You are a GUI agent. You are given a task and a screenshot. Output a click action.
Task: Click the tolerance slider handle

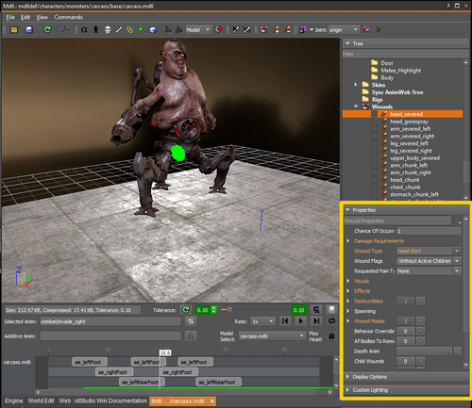229,310
